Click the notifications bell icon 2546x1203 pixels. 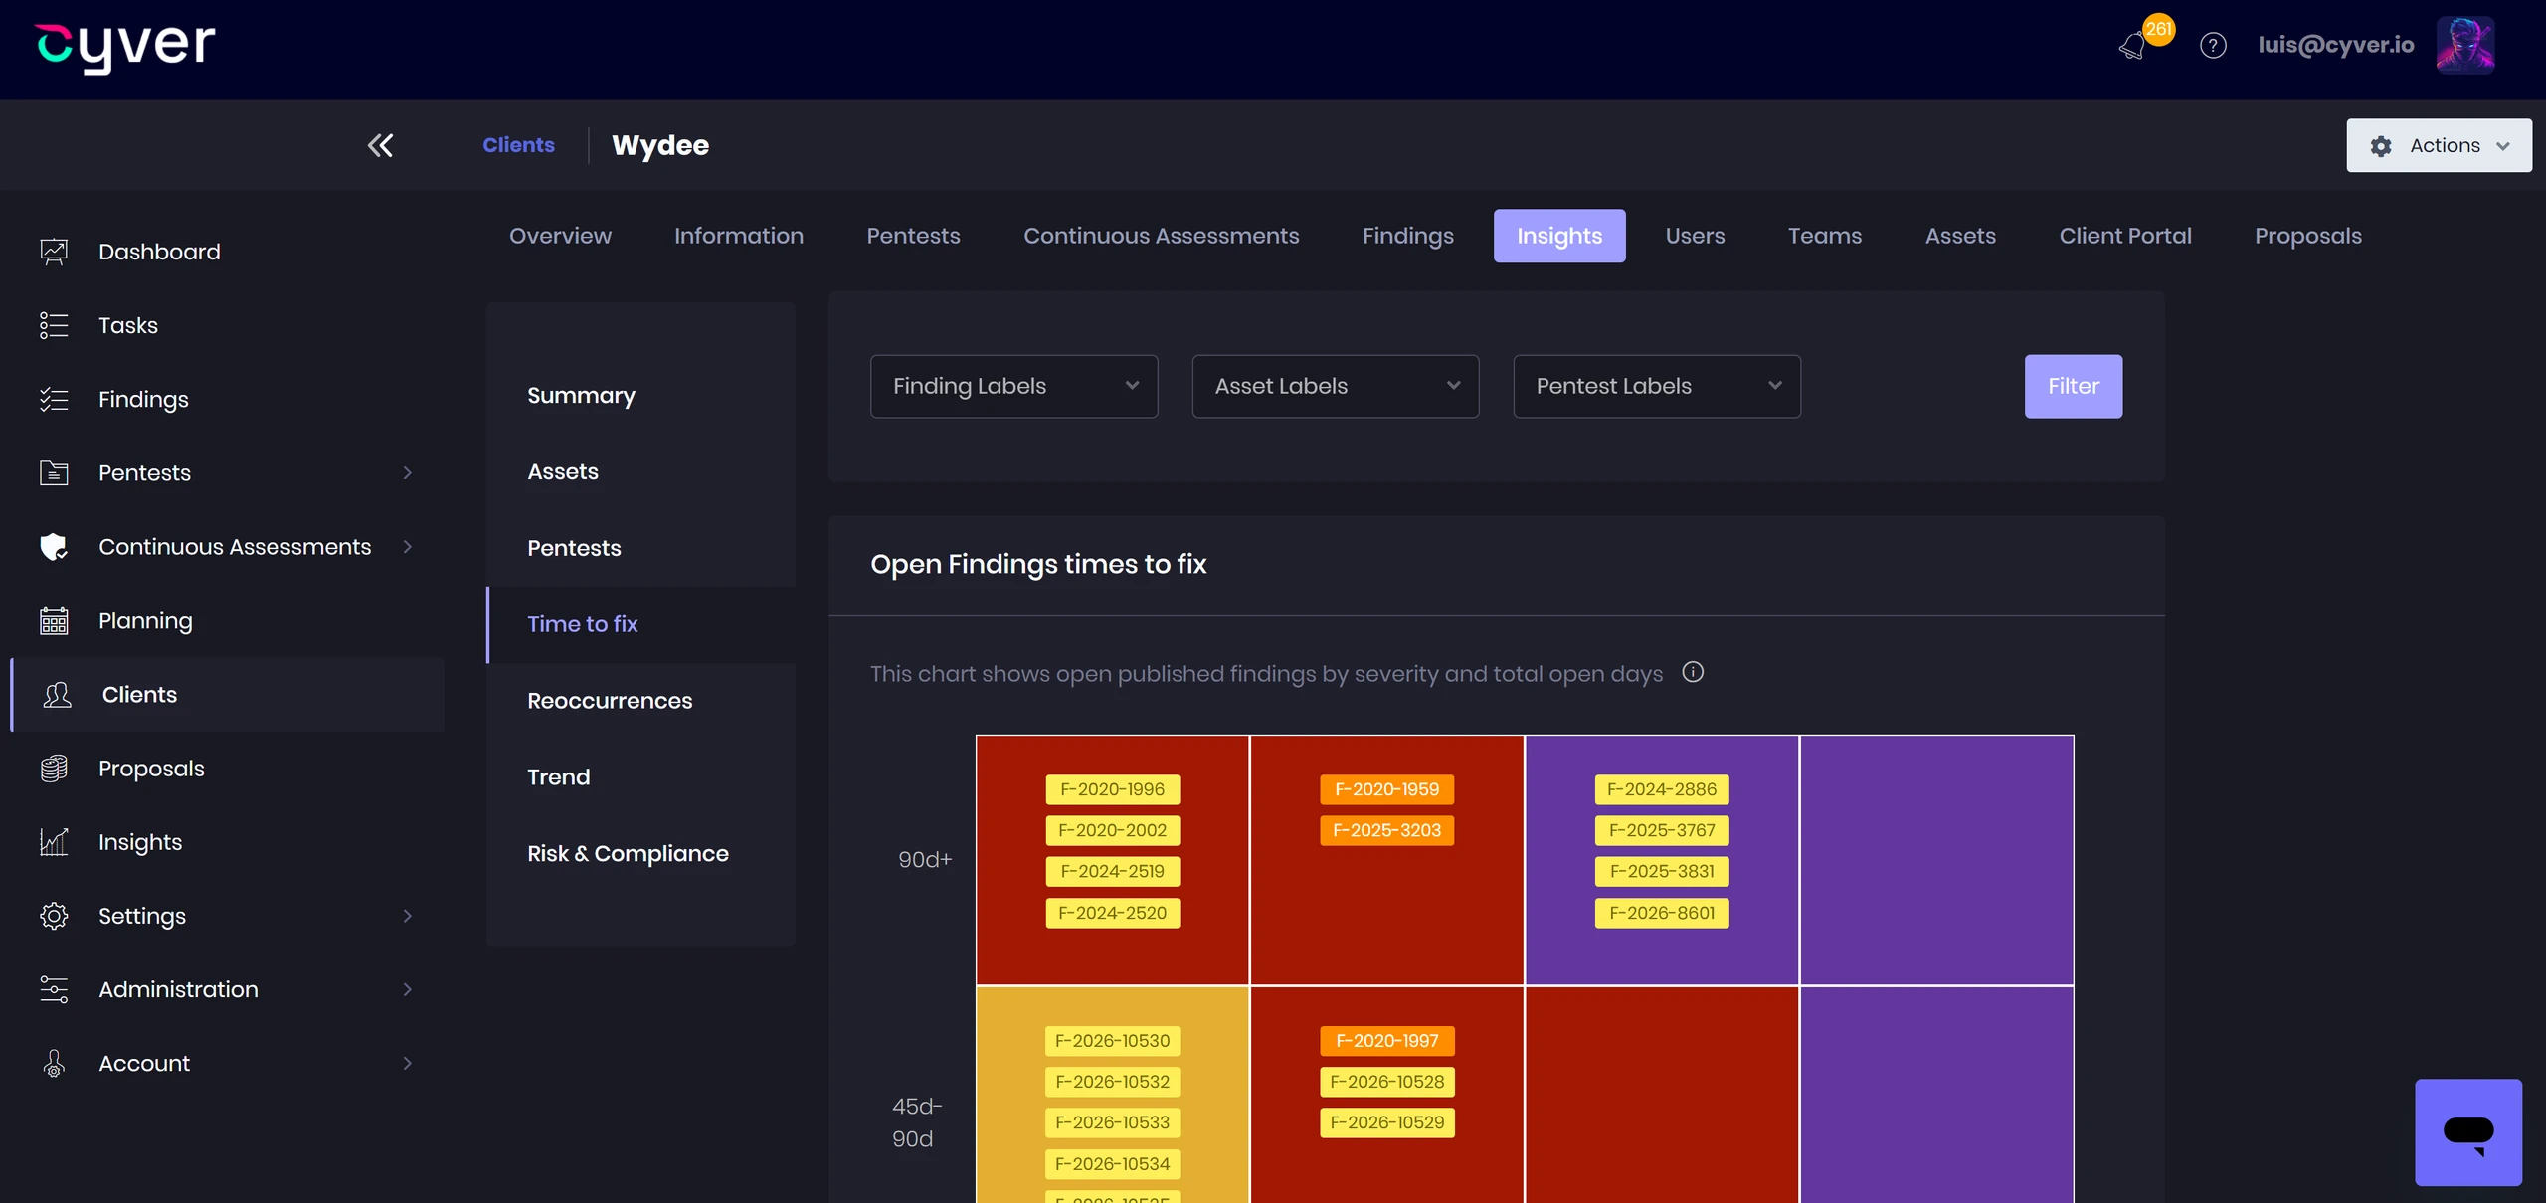click(x=2132, y=46)
